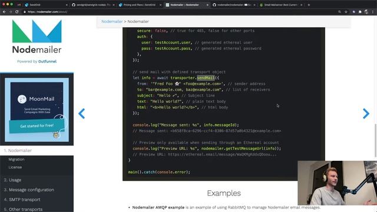Close the nodemailer/nodemailer GitHub tab
Image resolution: width=377 pixels, height=212 pixels.
[254, 5]
